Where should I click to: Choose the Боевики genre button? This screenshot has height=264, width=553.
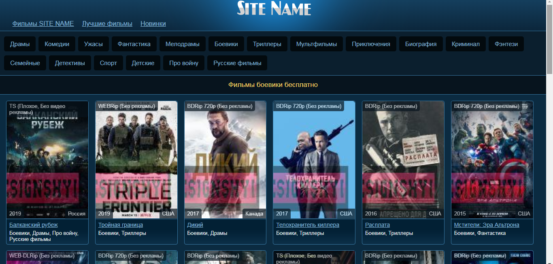(x=226, y=44)
